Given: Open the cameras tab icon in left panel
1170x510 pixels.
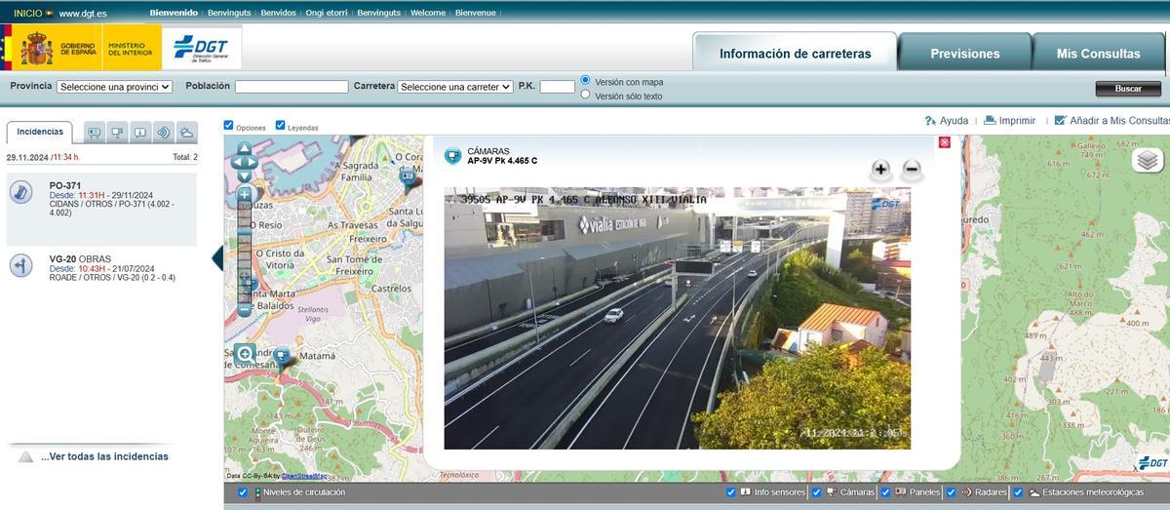Looking at the screenshot, I should click(118, 133).
